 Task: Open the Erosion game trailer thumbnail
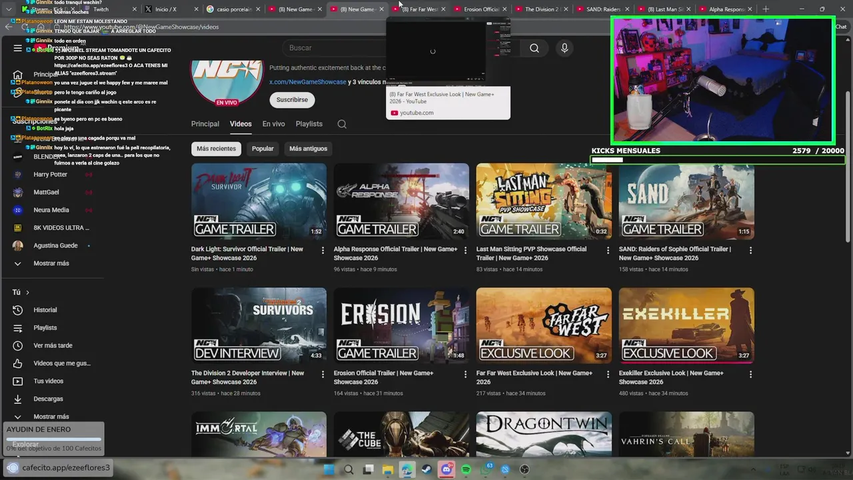[401, 325]
